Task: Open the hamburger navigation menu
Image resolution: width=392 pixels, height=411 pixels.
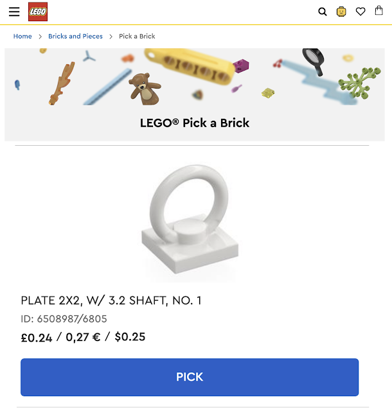Action: tap(14, 12)
